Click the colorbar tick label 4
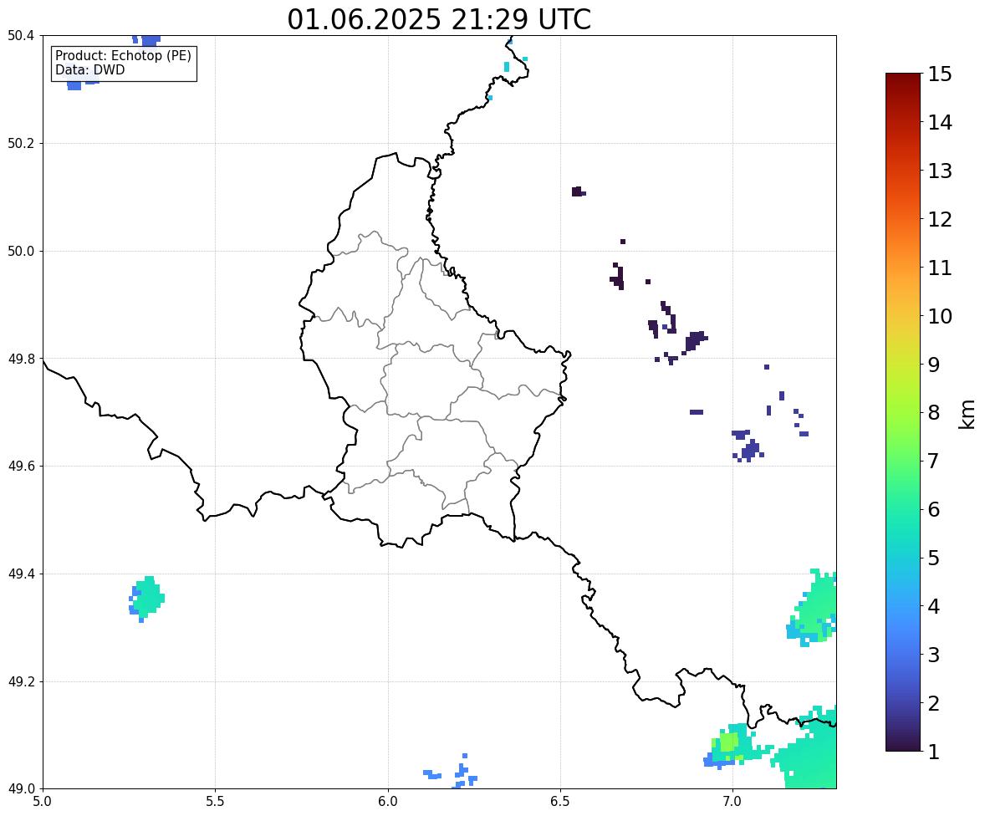 pos(934,606)
